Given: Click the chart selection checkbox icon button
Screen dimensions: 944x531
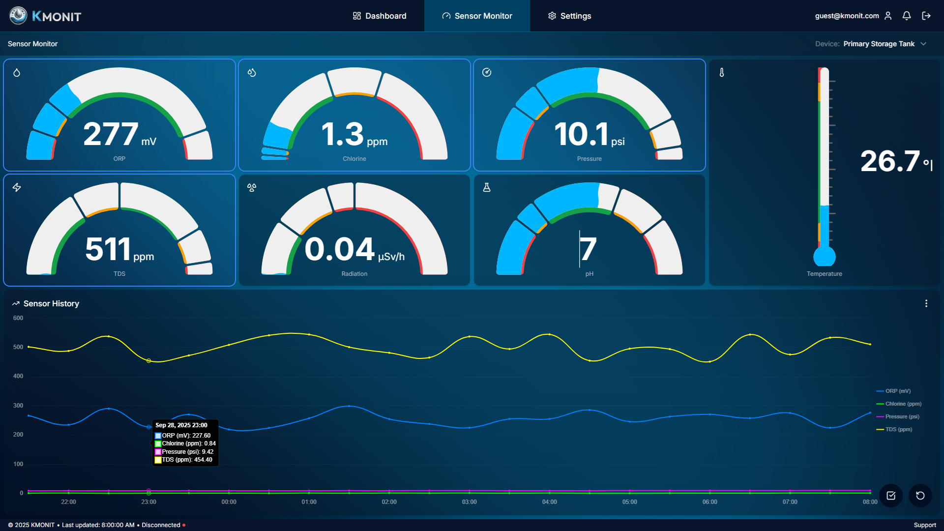Looking at the screenshot, I should click(891, 496).
